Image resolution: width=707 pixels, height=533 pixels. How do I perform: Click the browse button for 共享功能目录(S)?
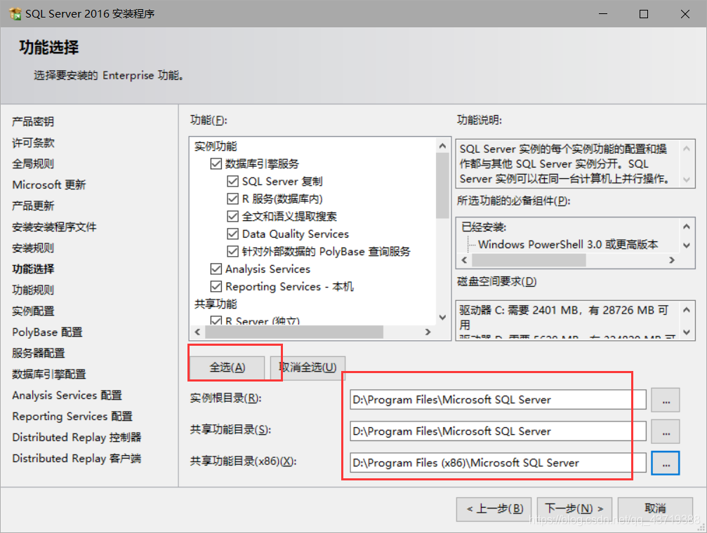pos(666,431)
